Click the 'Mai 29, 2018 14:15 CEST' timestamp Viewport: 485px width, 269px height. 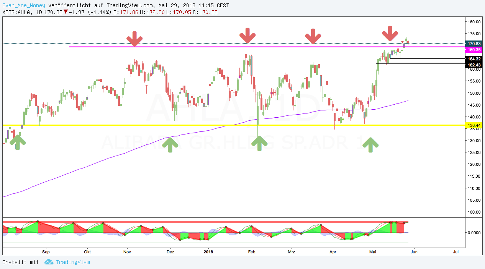point(194,6)
